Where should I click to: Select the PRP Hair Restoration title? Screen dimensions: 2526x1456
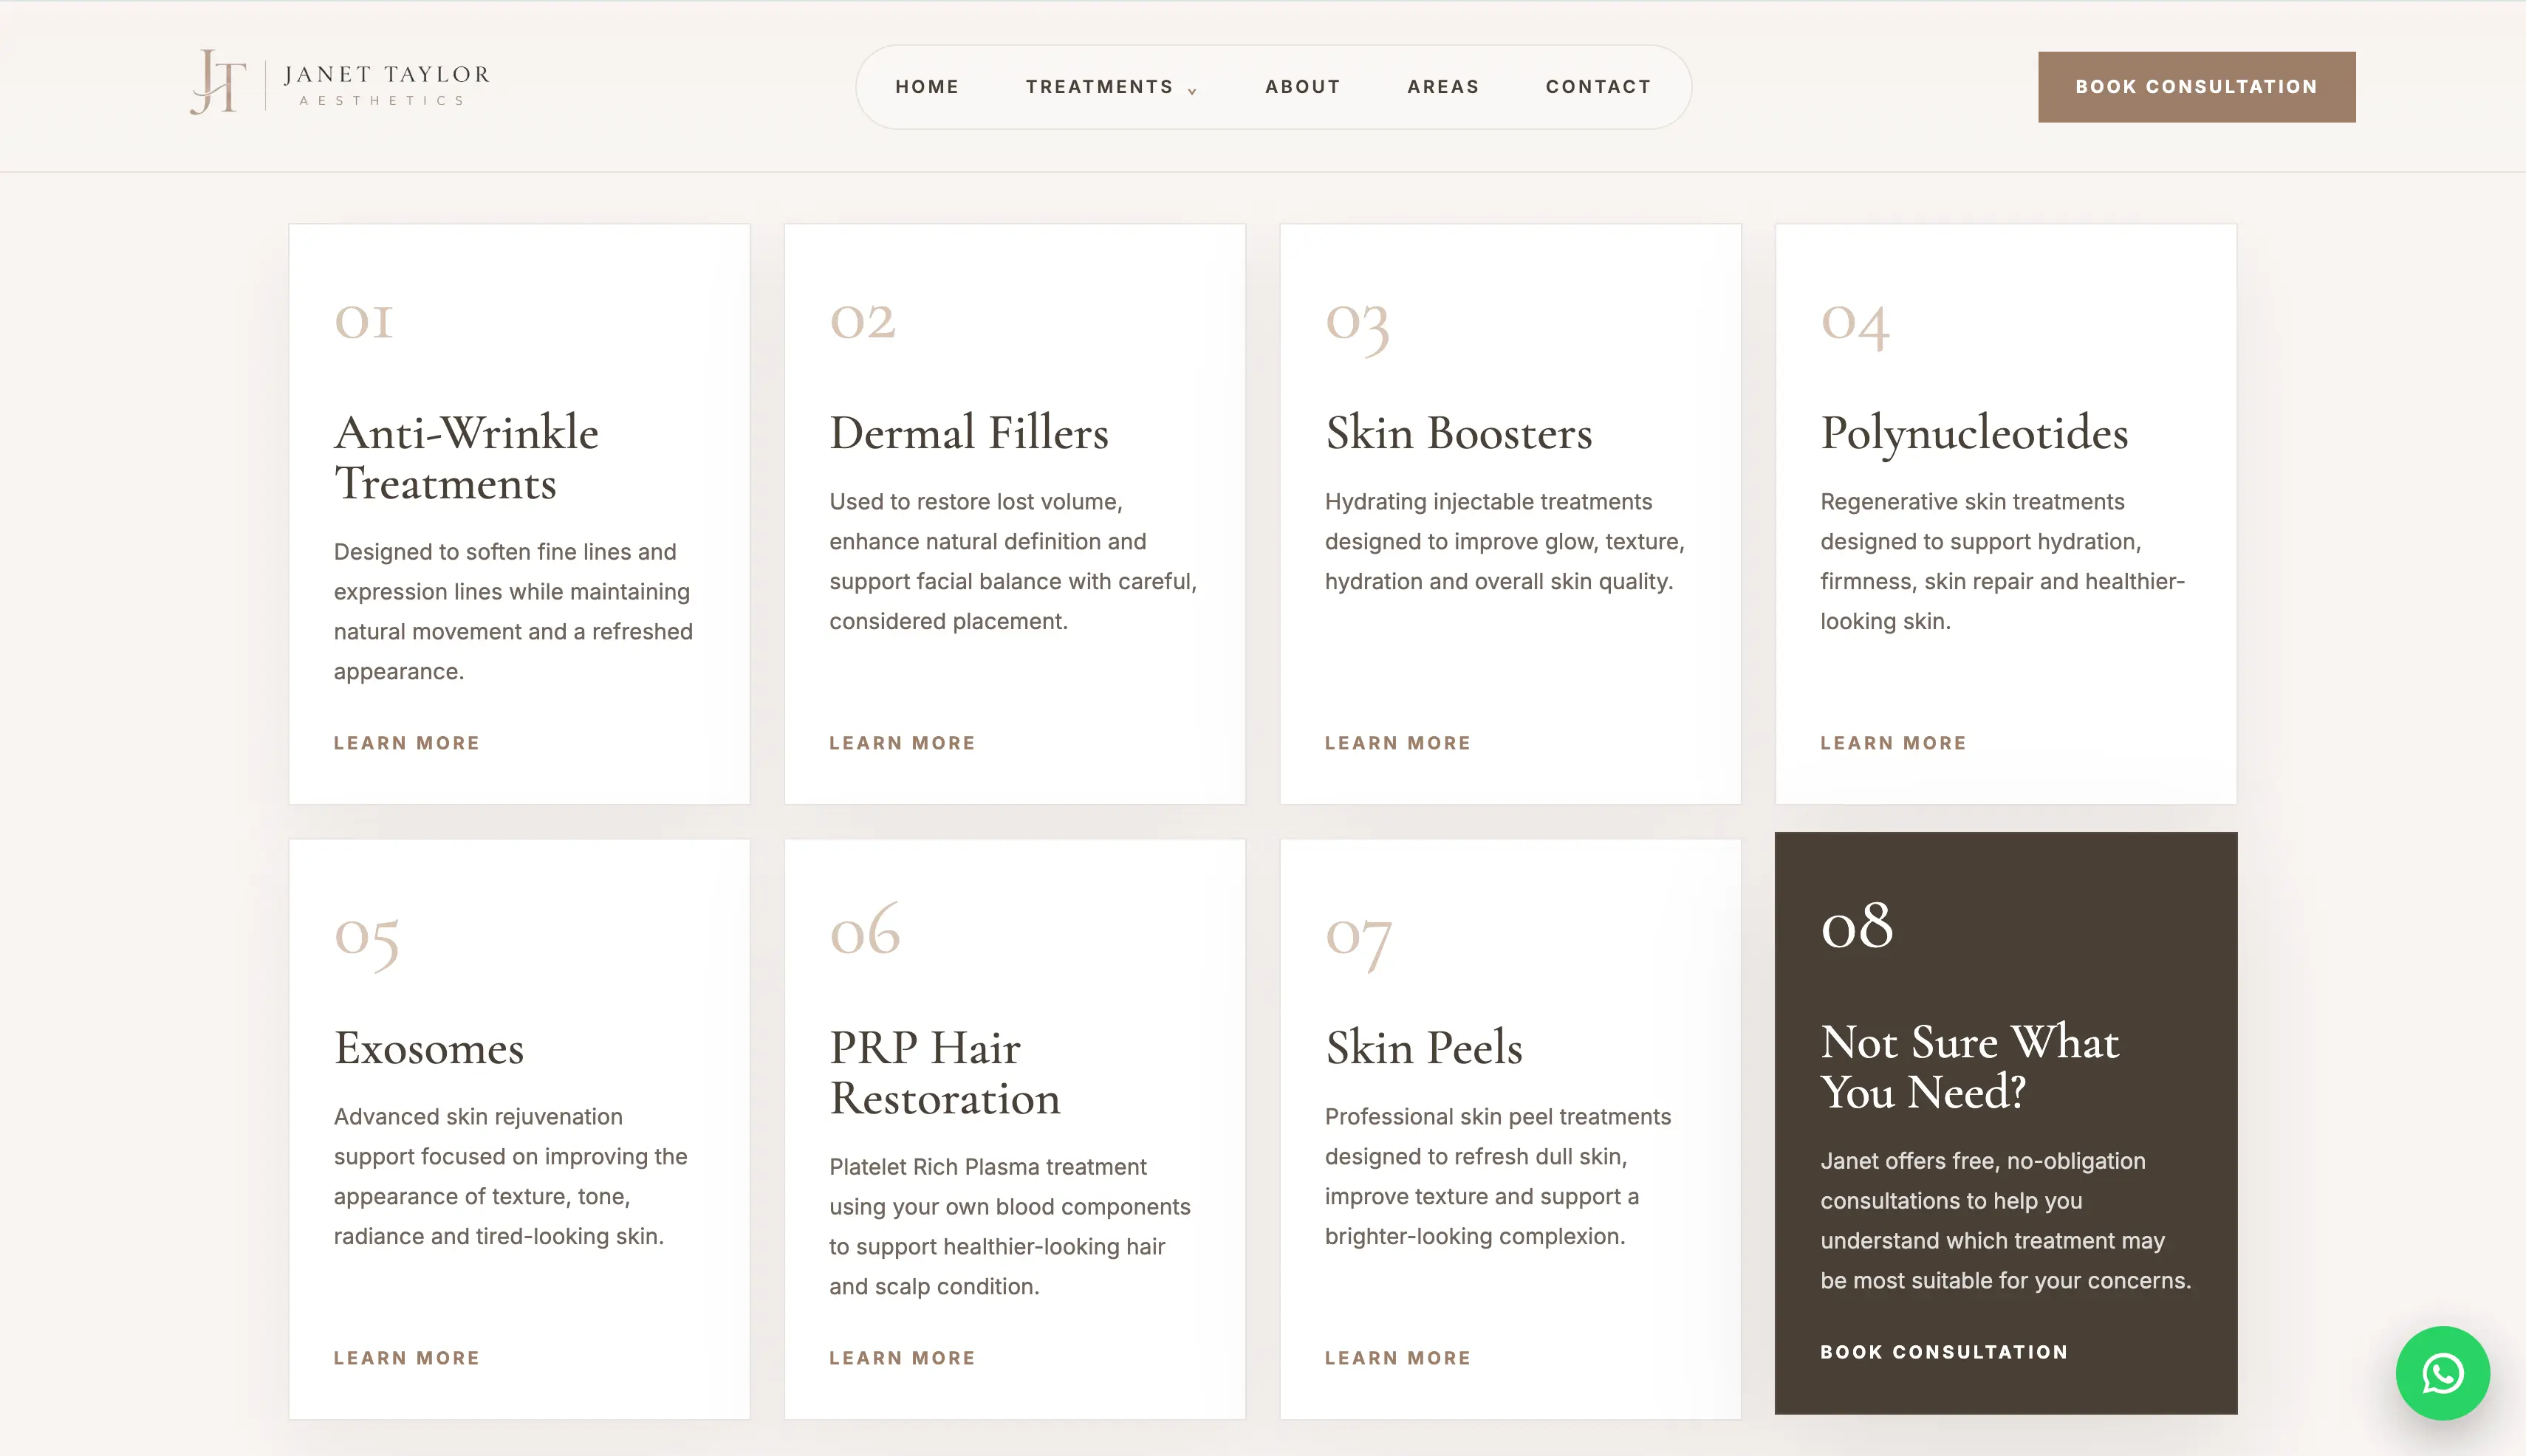click(945, 1073)
